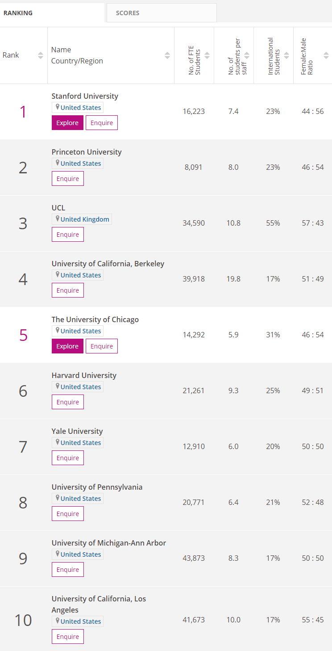Sort by Female:Male Ratio arrows
This screenshot has height=651, width=332.
point(326,55)
